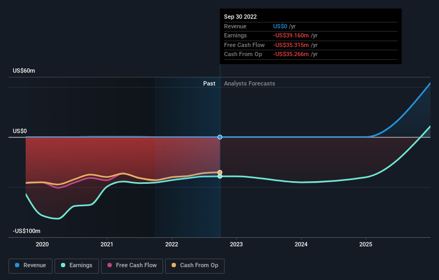Viewport: 439px width, 280px height.
Task: Click the 2022 x-axis label
Action: pyautogui.click(x=172, y=245)
